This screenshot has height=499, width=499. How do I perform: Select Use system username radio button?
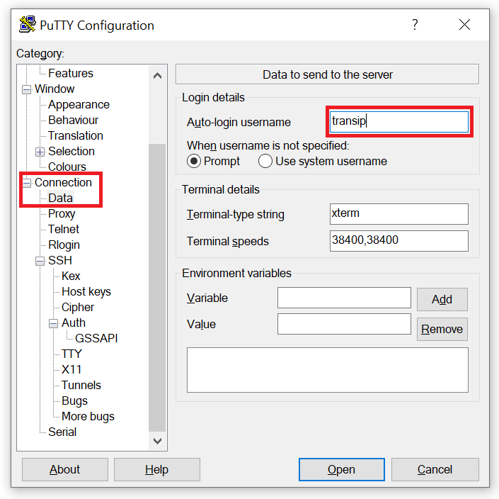(265, 161)
